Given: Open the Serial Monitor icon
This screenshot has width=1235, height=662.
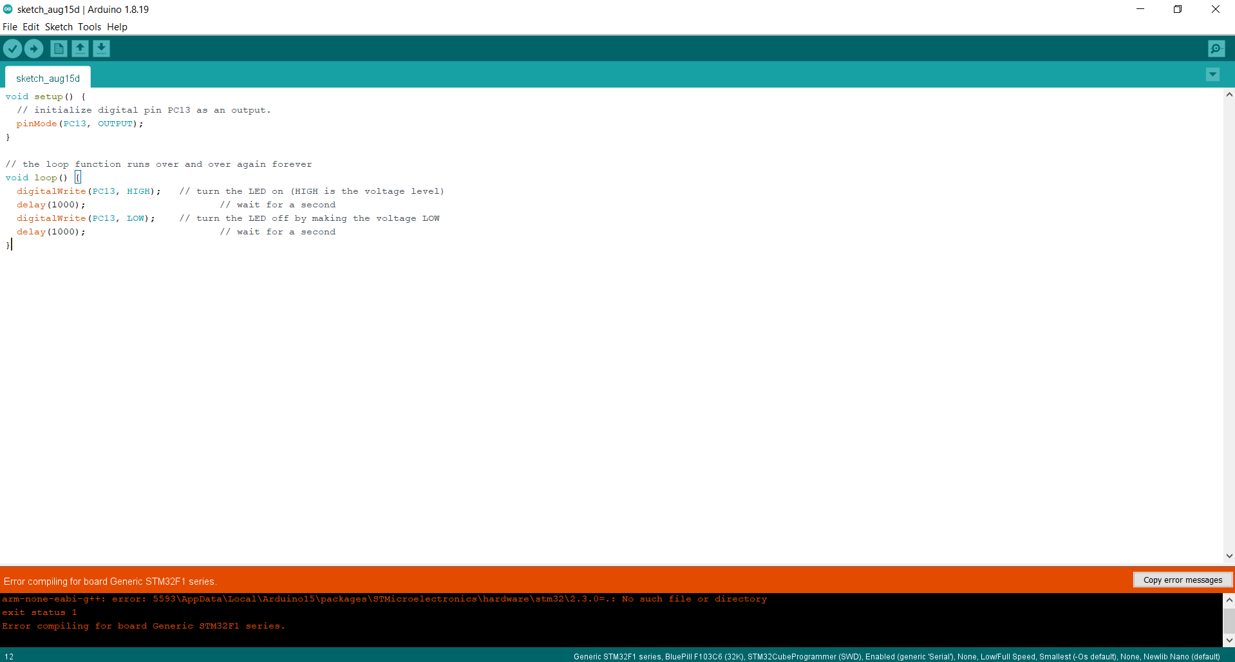Looking at the screenshot, I should click(1216, 48).
